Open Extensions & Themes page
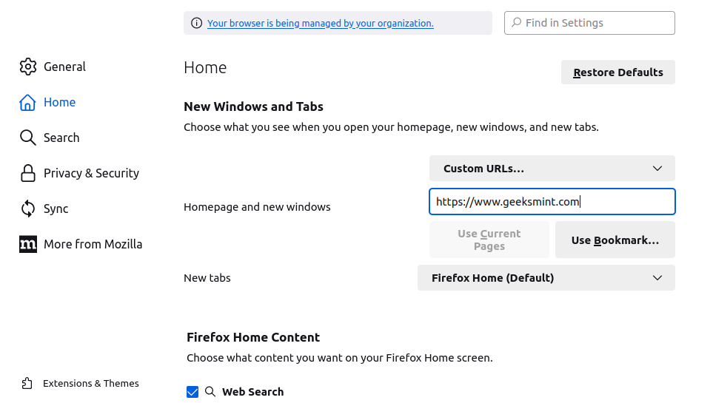This screenshot has width=713, height=403. 90,383
